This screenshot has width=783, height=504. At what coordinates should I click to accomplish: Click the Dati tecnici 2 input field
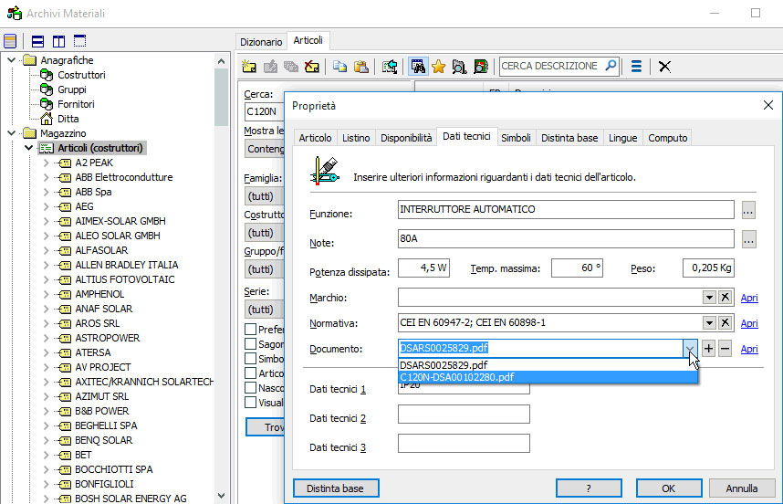(464, 415)
